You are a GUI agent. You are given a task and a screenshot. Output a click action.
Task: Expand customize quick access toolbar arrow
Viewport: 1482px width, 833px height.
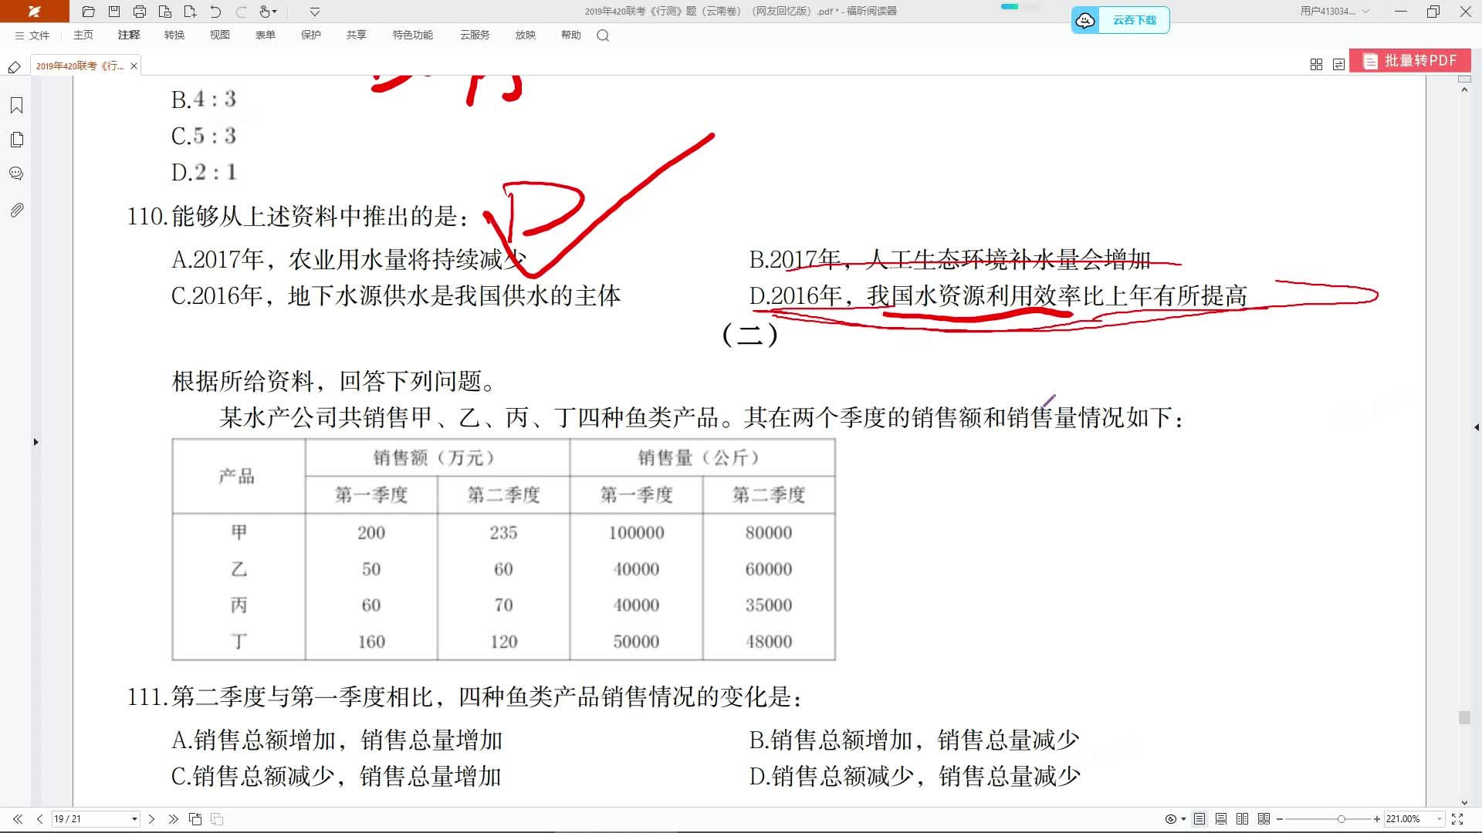(315, 12)
